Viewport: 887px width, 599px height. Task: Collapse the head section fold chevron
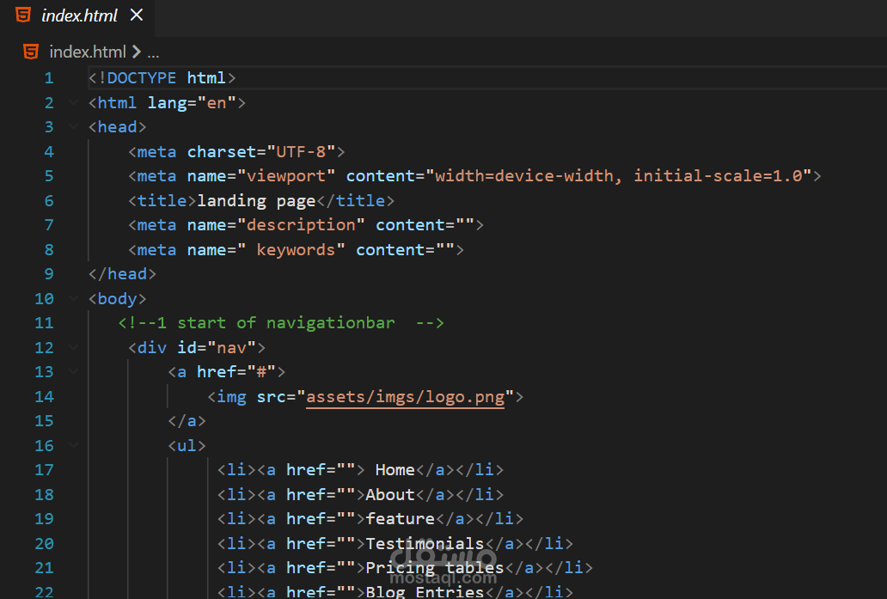pyautogui.click(x=73, y=126)
